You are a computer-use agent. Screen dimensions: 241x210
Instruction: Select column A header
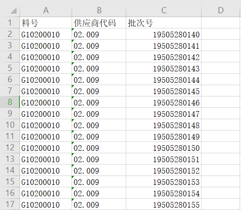46,10
